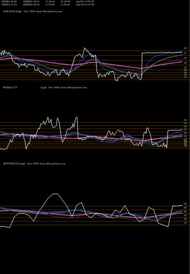Click the 25 label on the daily chart axis
This screenshot has width=190, height=274.
coord(185,58)
